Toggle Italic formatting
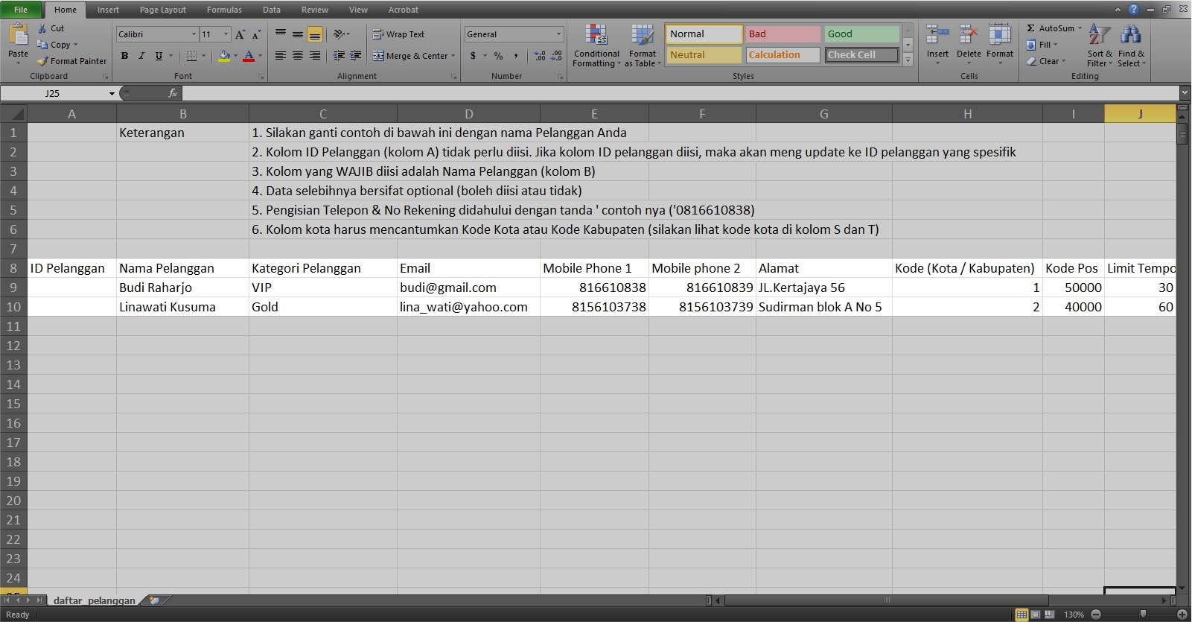Image resolution: width=1192 pixels, height=622 pixels. pos(141,56)
